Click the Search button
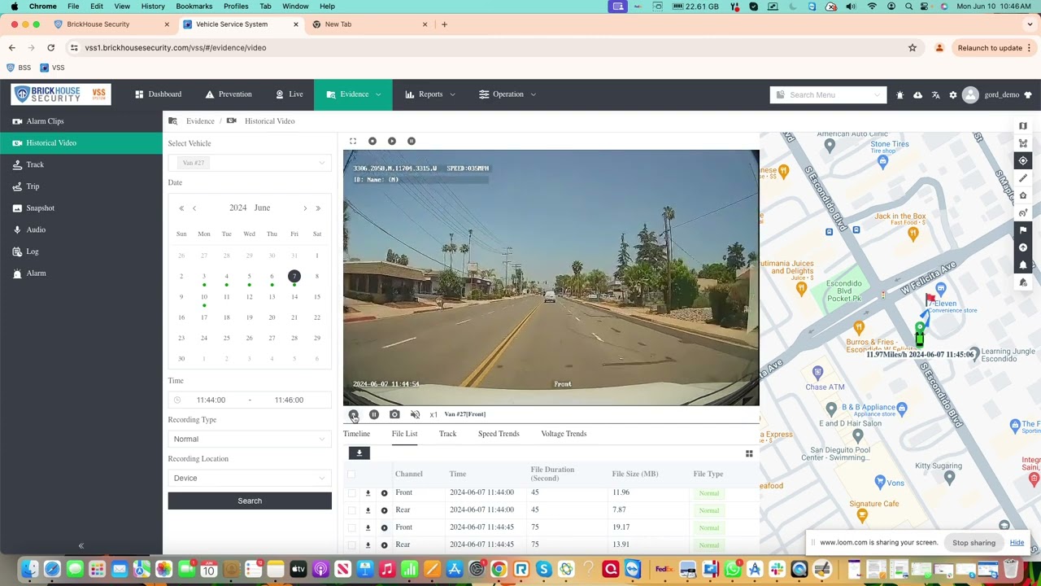The image size is (1041, 586). 250,501
